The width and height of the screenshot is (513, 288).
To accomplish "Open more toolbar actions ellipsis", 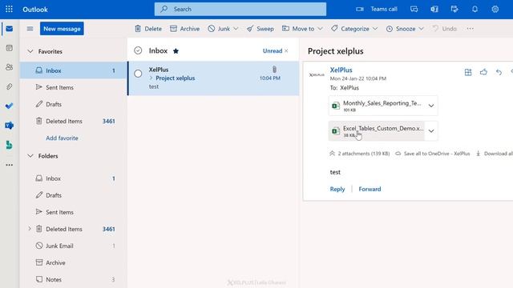I will 471,29.
